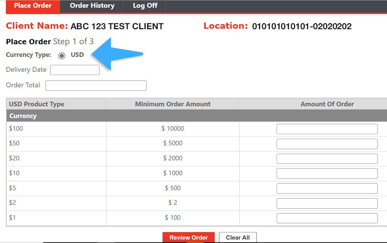Click the amount field for the $50 row
The width and height of the screenshot is (387, 243).
[327, 144]
